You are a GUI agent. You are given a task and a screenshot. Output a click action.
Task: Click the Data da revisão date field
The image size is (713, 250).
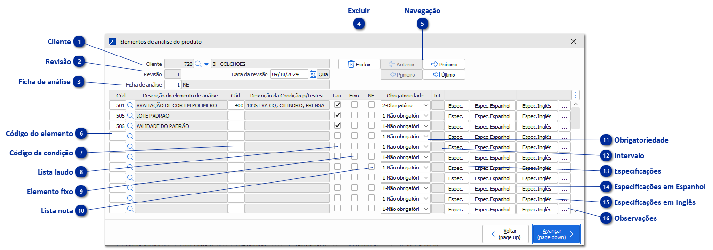pyautogui.click(x=289, y=74)
